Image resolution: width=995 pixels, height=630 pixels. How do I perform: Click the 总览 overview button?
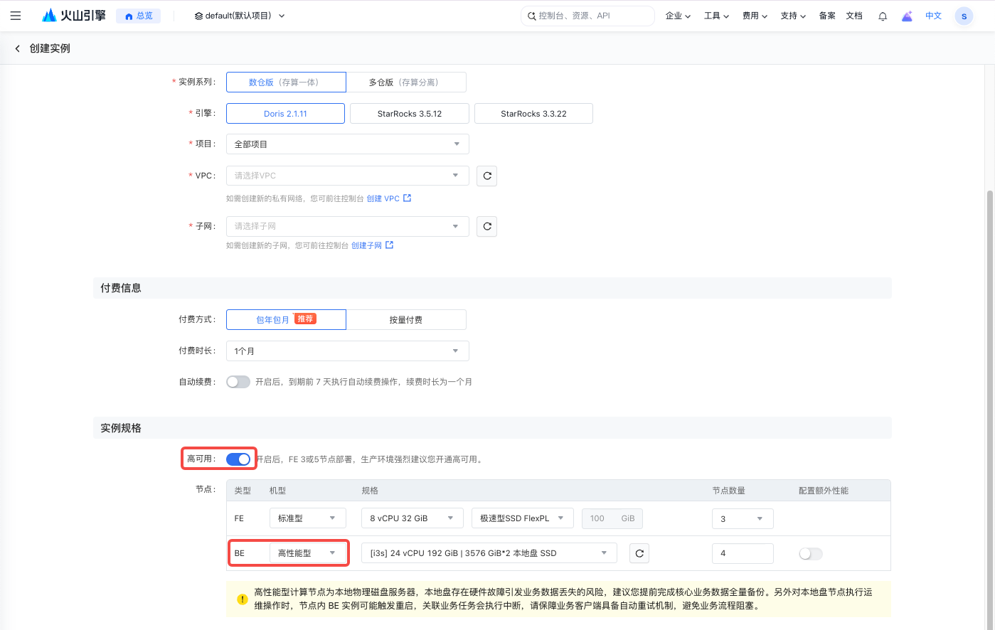[139, 16]
